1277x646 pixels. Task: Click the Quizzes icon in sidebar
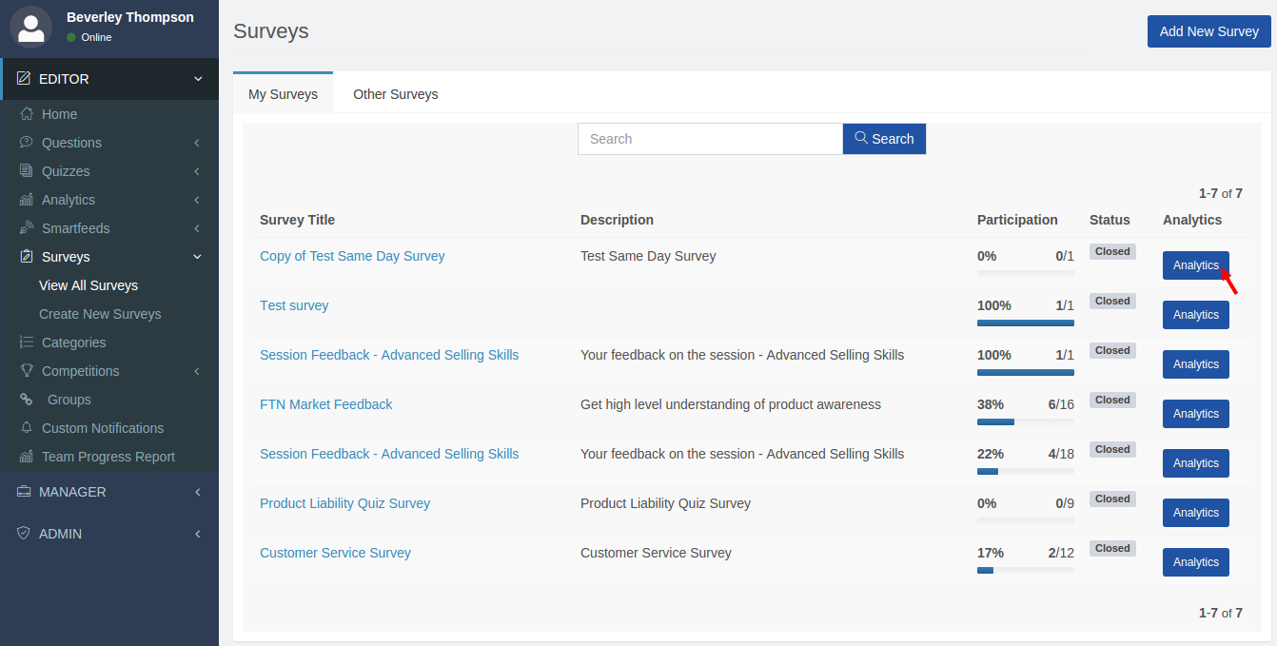[x=27, y=171]
